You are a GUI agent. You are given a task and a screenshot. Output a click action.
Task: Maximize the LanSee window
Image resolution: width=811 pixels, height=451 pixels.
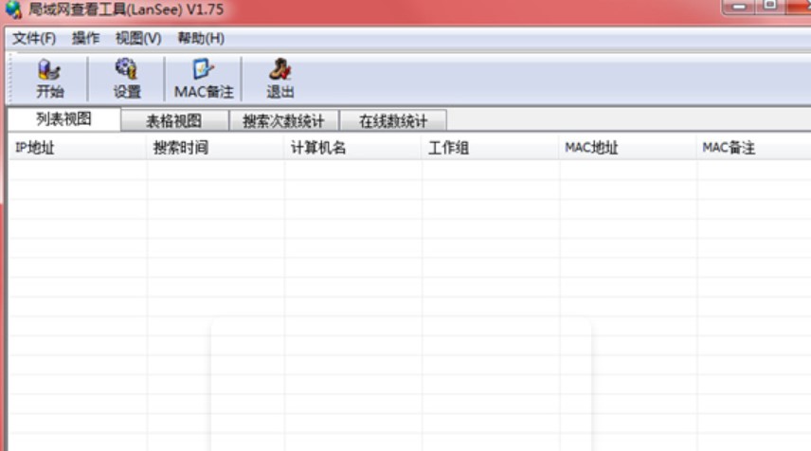pos(770,5)
